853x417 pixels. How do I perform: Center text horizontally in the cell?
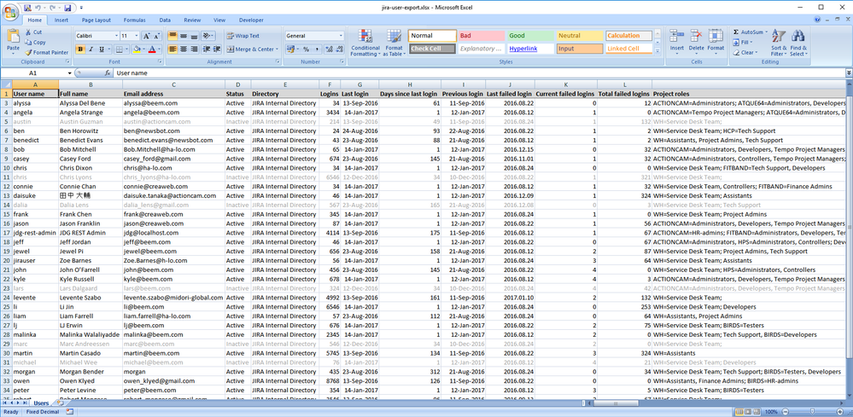pyautogui.click(x=184, y=49)
